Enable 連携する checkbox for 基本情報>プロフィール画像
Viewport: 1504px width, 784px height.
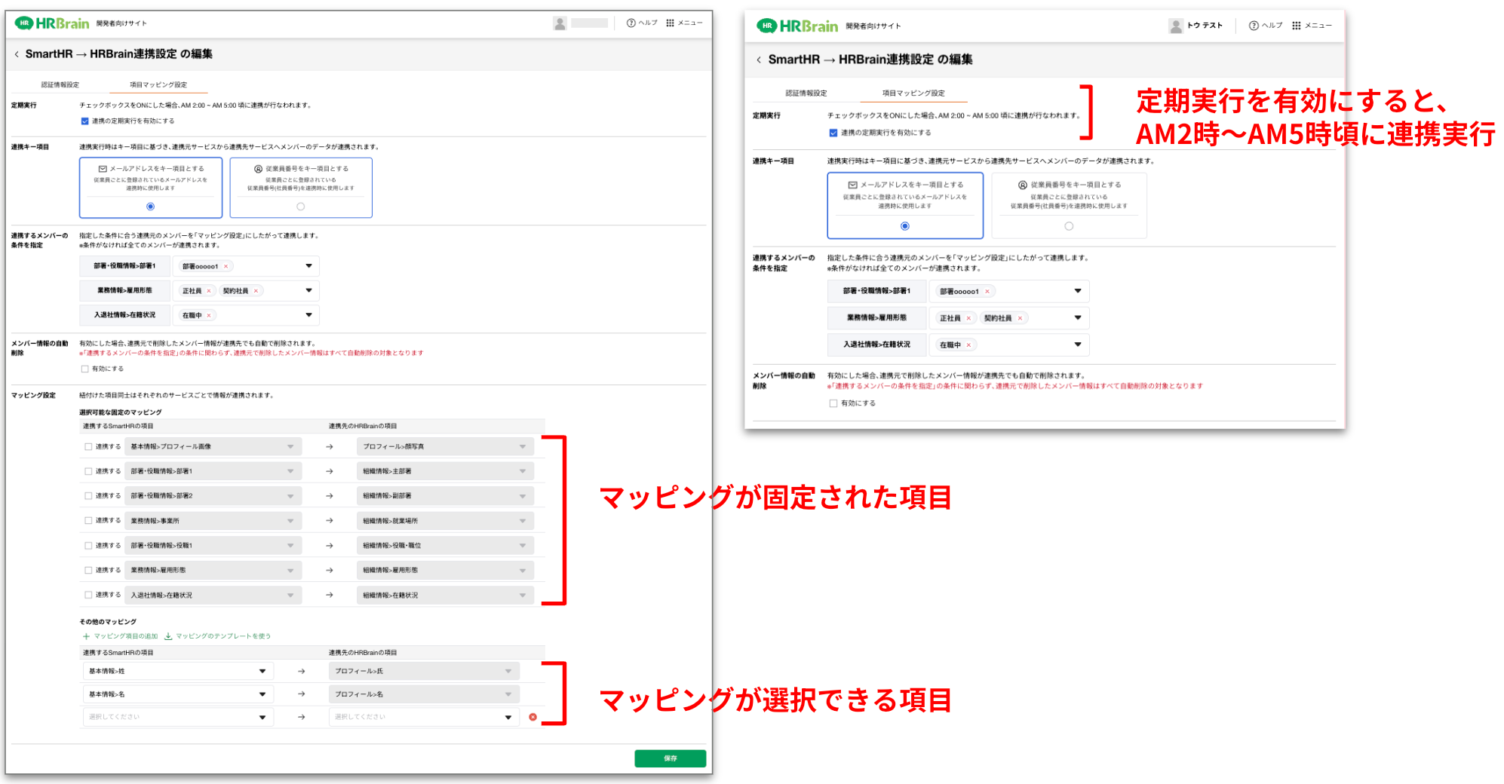pos(88,447)
